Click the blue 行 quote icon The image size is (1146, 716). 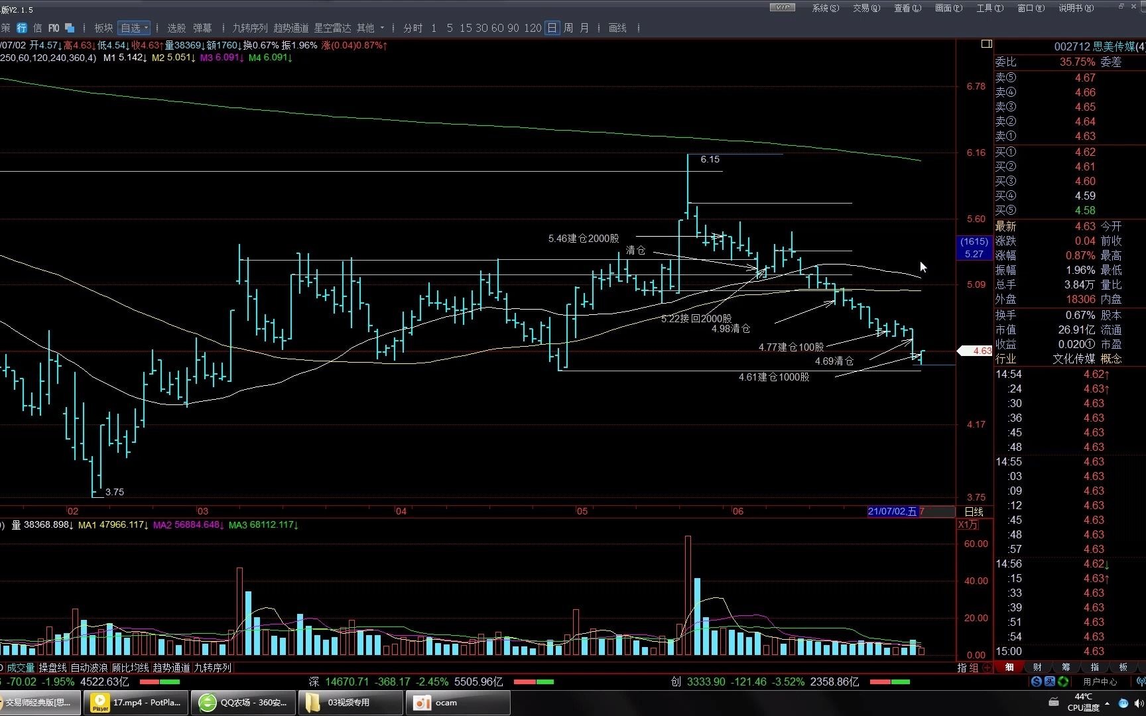pyautogui.click(x=22, y=28)
